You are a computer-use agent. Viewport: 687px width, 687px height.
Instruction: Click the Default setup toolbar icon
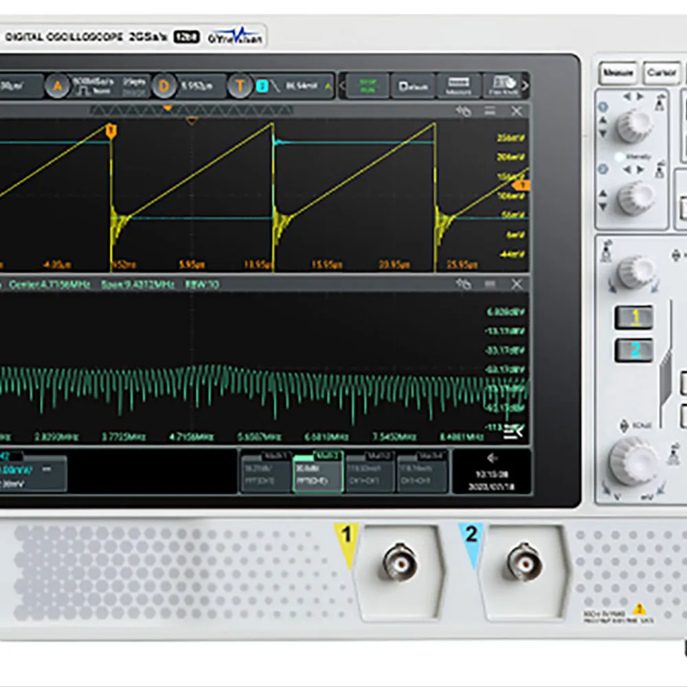(x=413, y=87)
